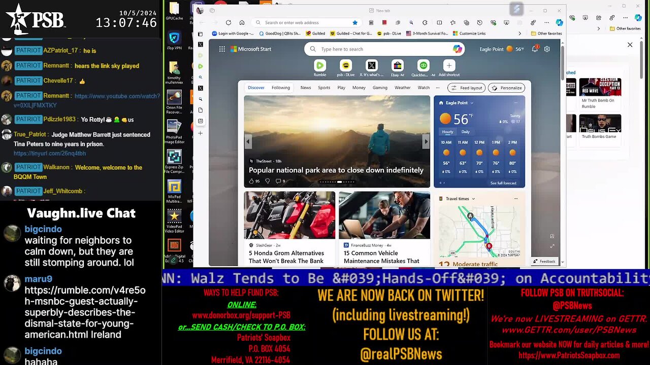Refresh the Edge browser page

tap(229, 23)
